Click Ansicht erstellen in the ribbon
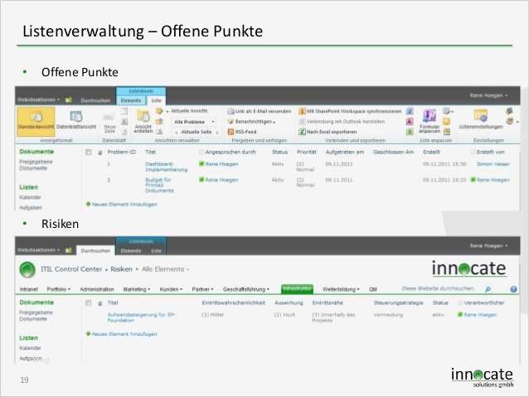Viewport: 529px width, 397px height. coord(143,122)
